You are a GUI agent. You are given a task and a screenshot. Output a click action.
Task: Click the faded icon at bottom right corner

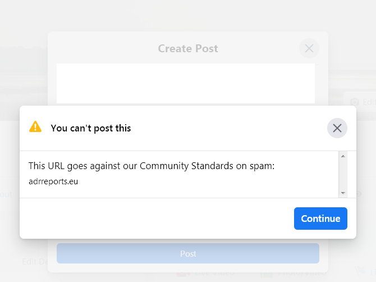358,271
